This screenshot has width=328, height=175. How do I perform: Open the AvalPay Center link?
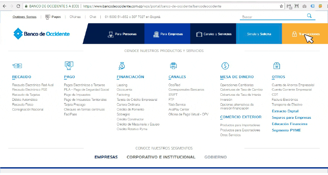coord(179,109)
